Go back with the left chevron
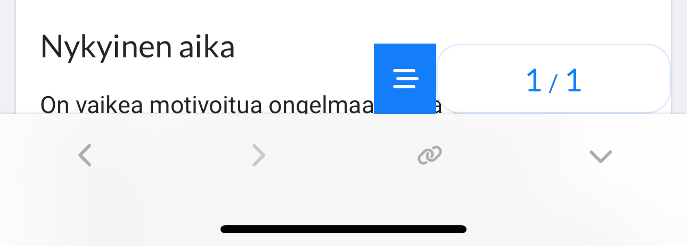This screenshot has height=246, width=687. coord(85,156)
